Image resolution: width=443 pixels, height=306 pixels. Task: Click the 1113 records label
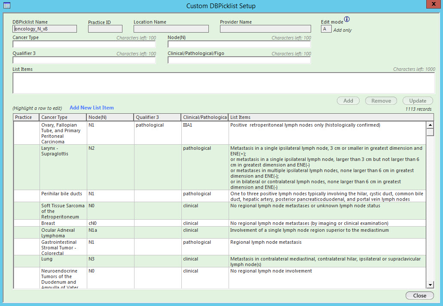[419, 109]
